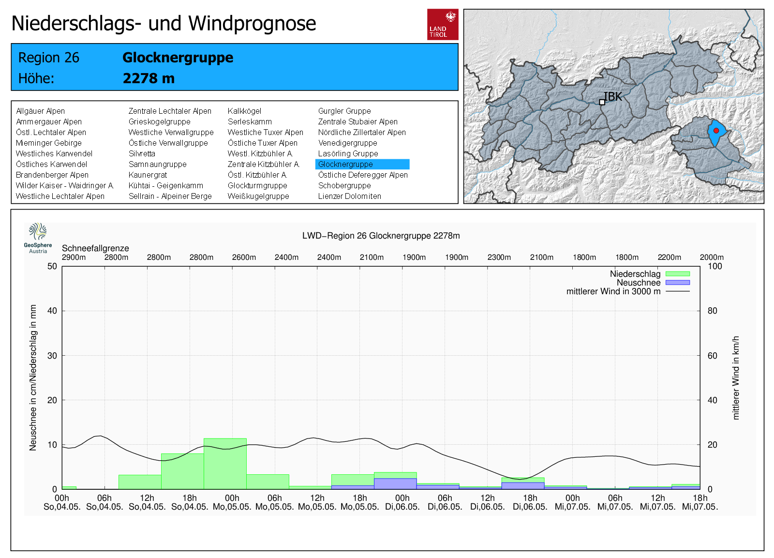
Task: Select Weißkugelgruppe from the list
Action: [x=258, y=196]
